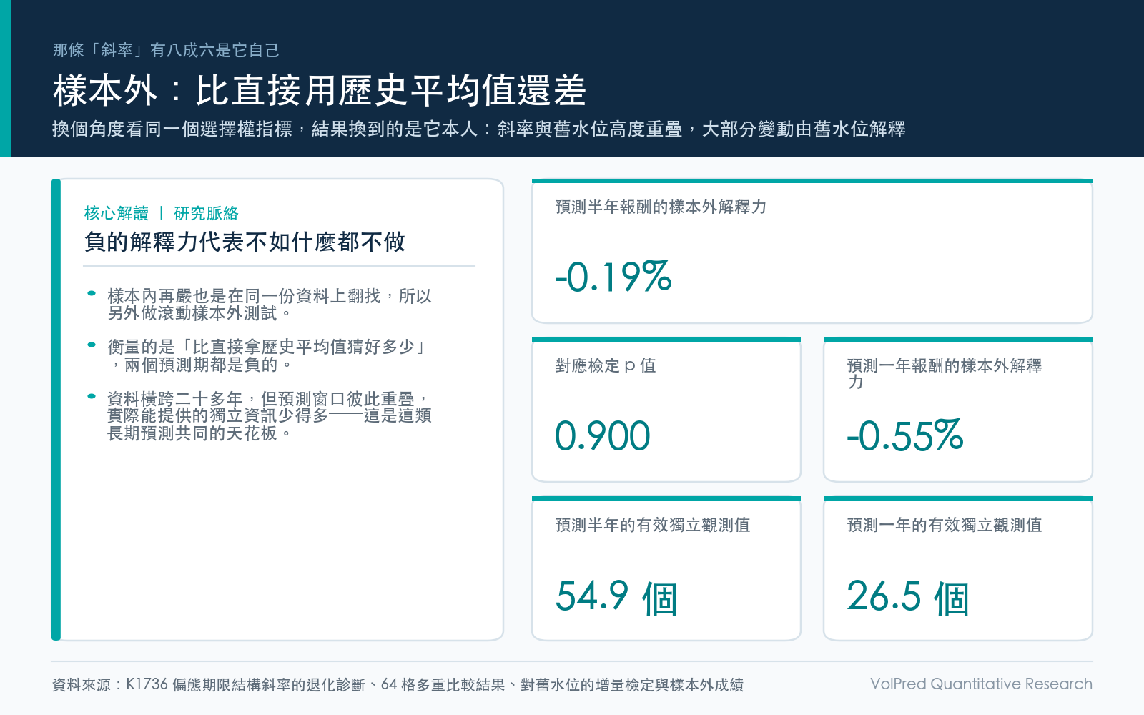The height and width of the screenshot is (715, 1144).
Task: Select the eyebrow text 那條「斜率」有八成六是它自己
Action: [x=166, y=50]
